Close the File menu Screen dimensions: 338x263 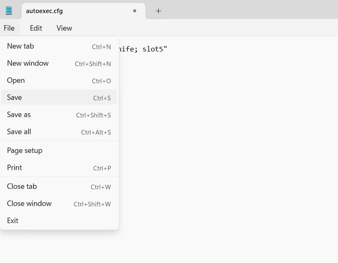pos(9,28)
